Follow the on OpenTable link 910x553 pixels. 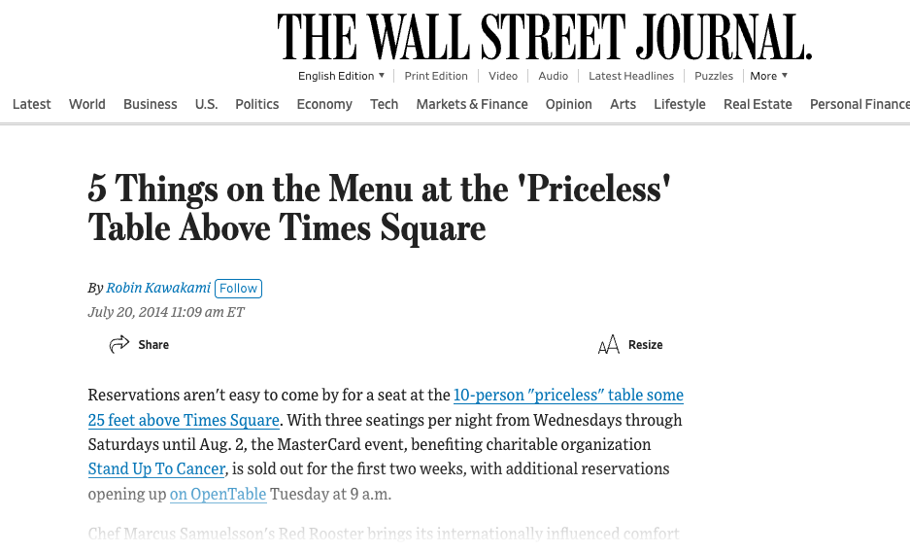click(218, 494)
